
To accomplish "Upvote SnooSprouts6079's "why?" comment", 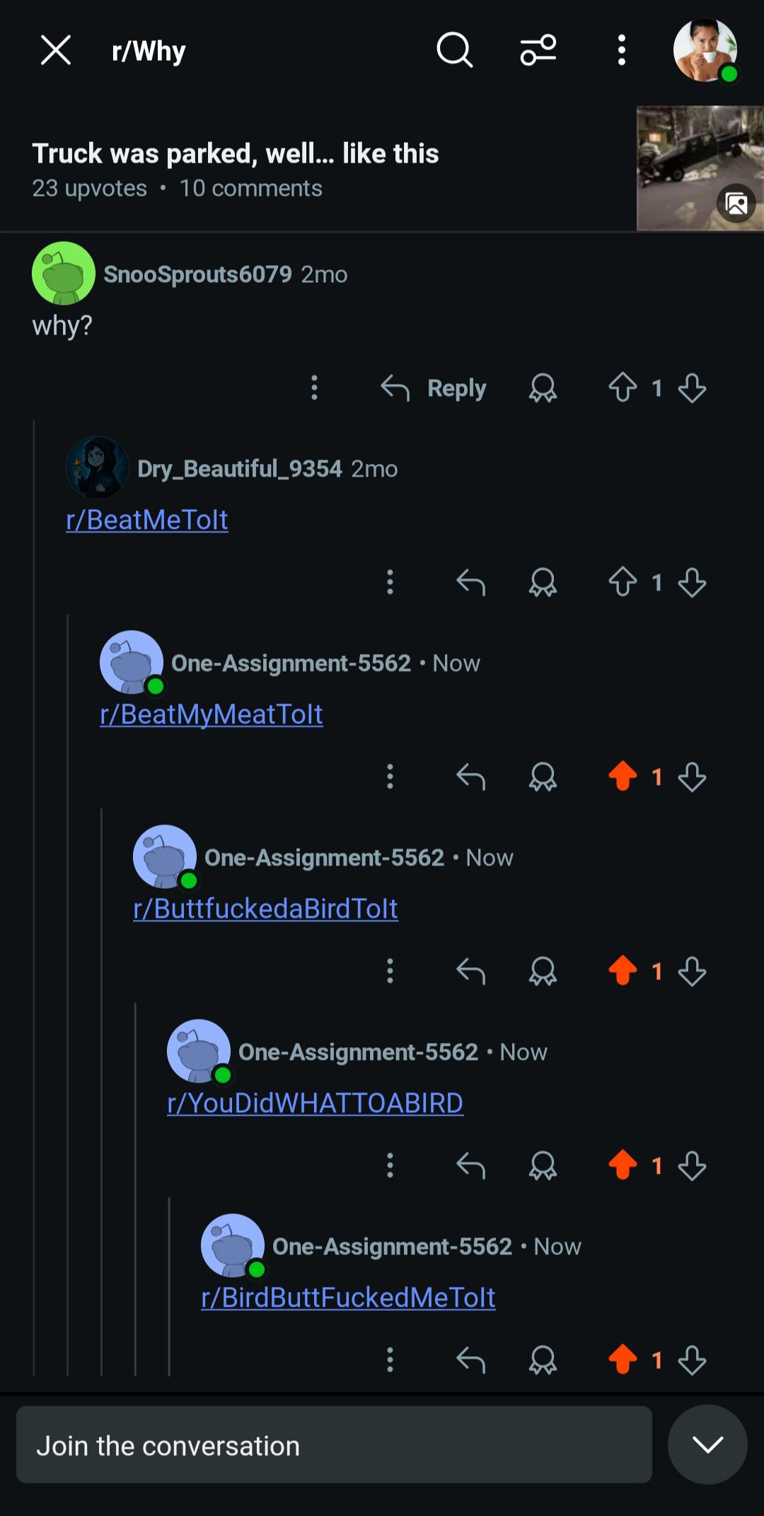I will click(x=623, y=387).
